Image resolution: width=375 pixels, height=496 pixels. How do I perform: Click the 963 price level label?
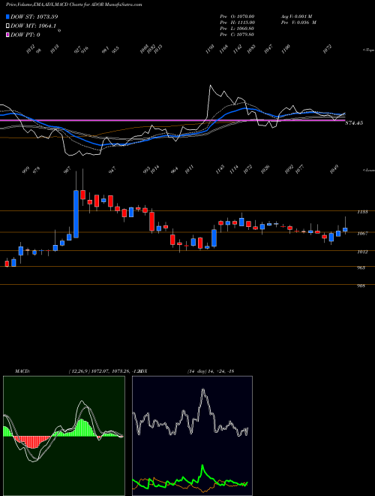[362, 268]
